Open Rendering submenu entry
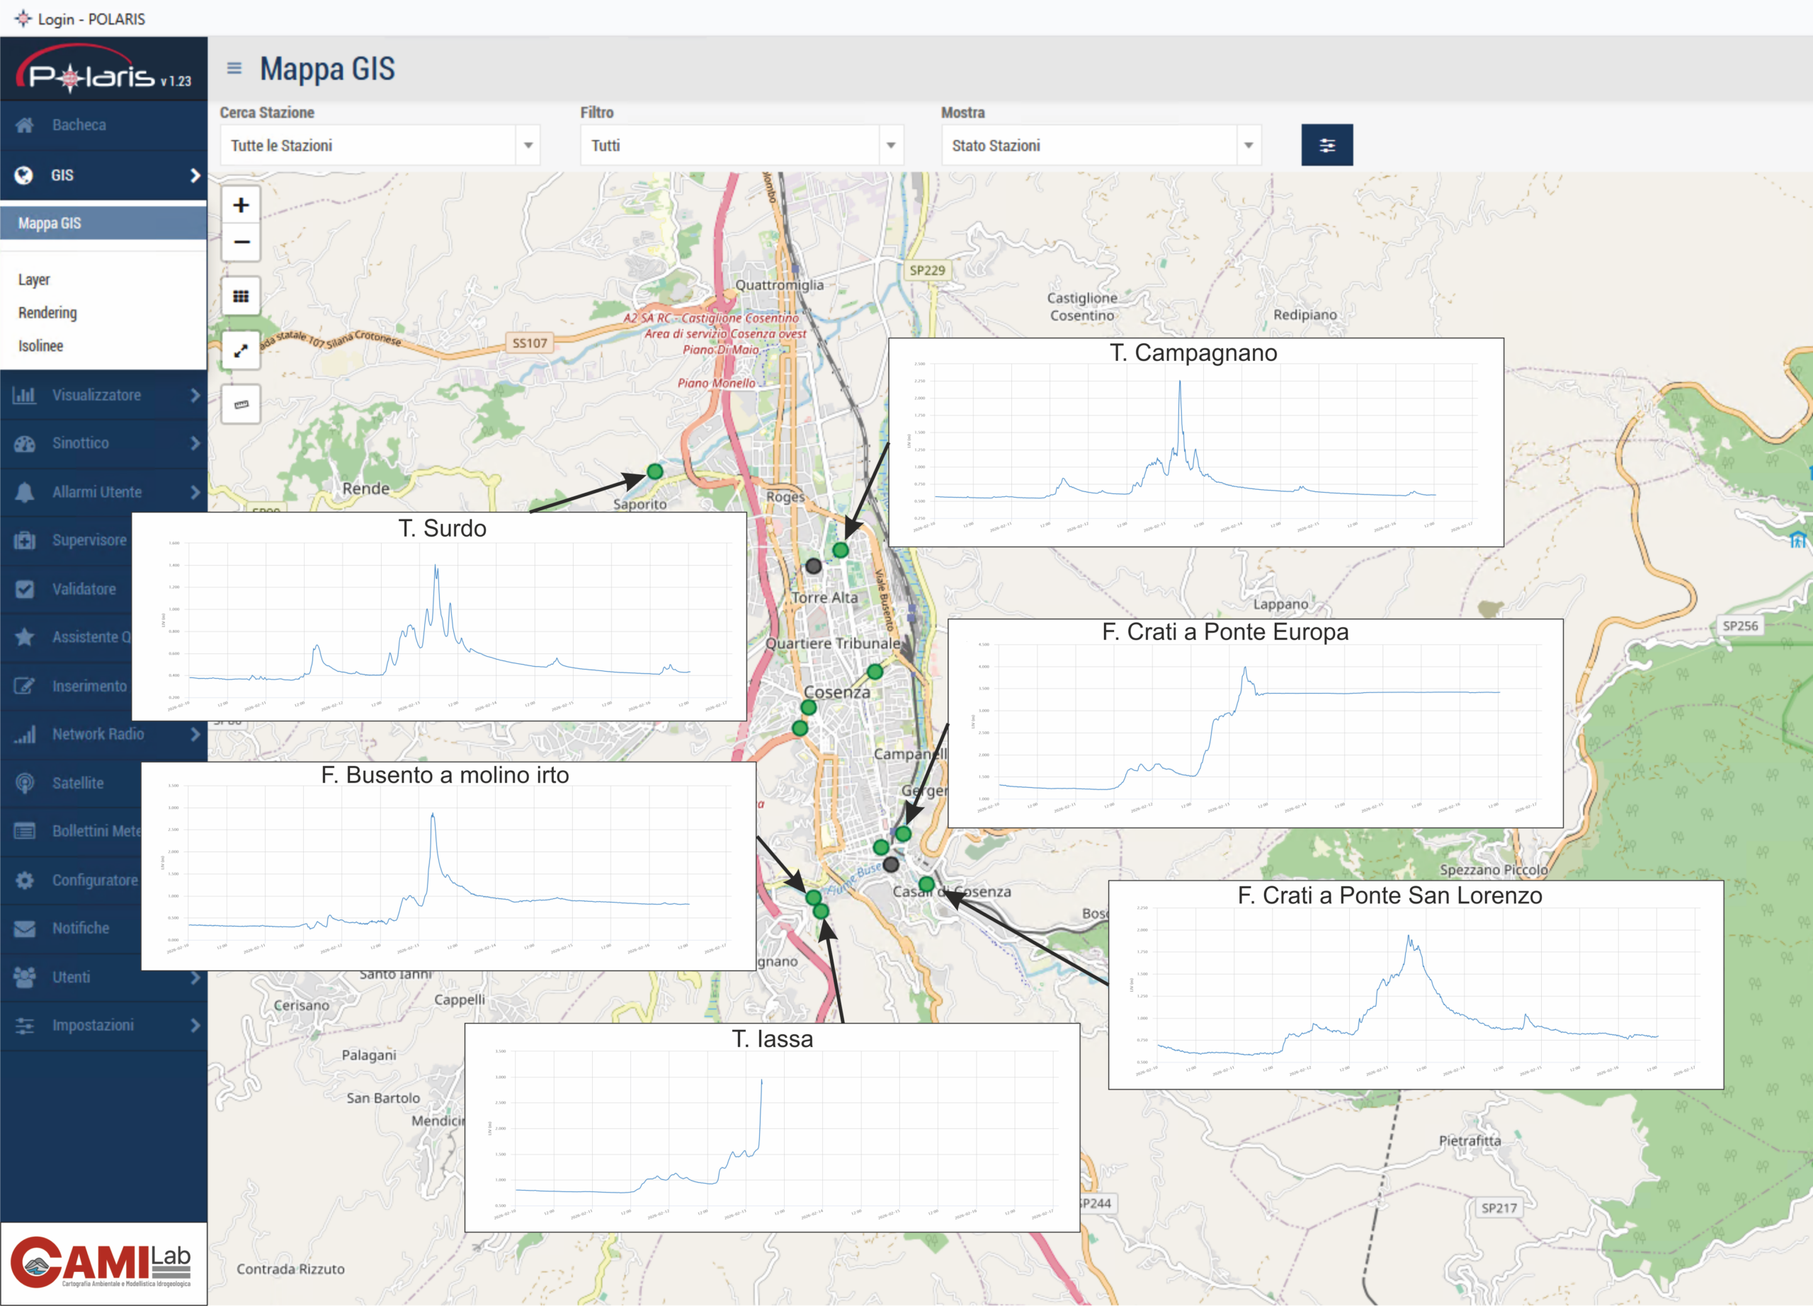This screenshot has width=1813, height=1306. pyautogui.click(x=48, y=312)
